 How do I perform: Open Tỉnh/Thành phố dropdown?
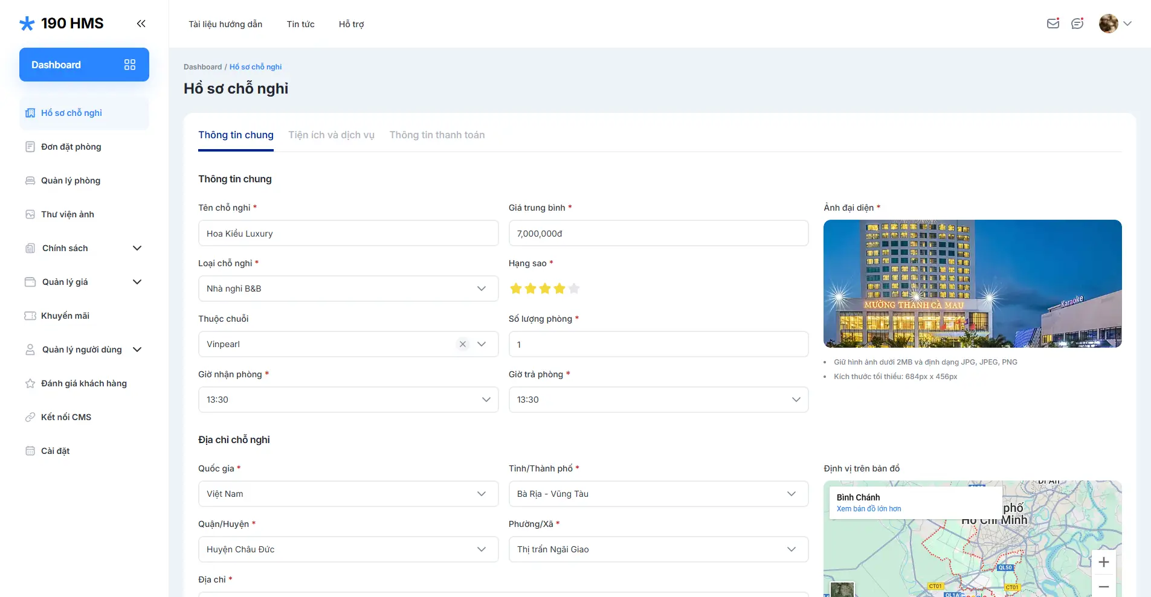pos(658,494)
